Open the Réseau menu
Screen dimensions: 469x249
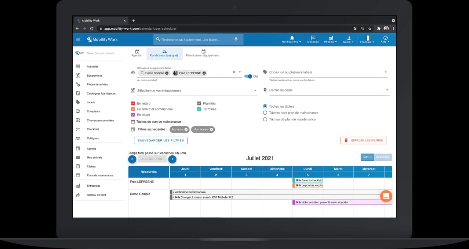(331, 39)
